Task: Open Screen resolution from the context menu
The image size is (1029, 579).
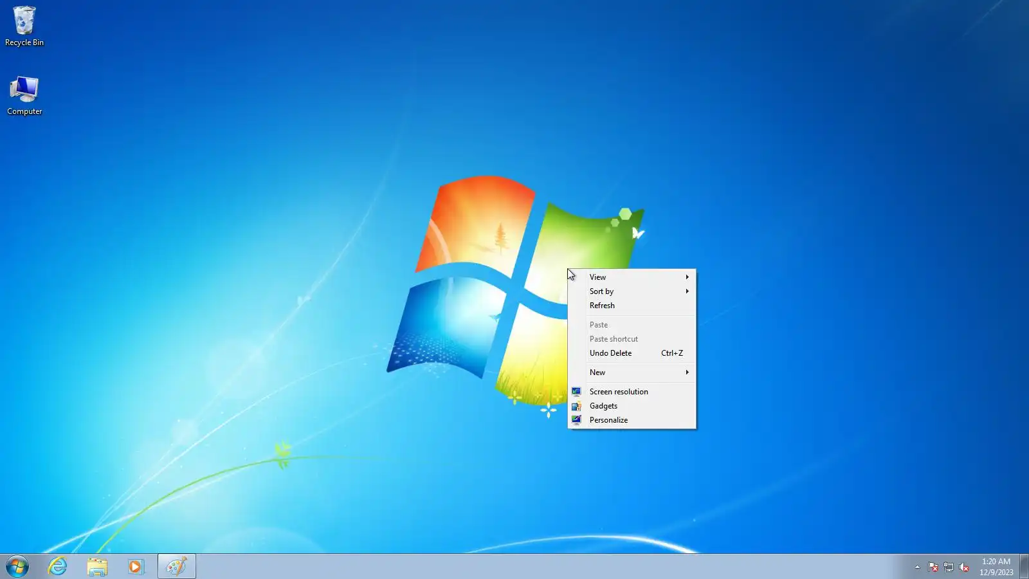Action: click(632, 392)
